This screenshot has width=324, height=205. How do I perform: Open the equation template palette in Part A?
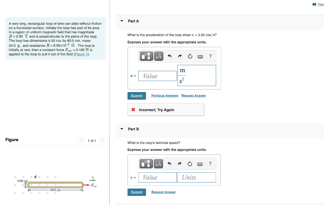coord(146,56)
